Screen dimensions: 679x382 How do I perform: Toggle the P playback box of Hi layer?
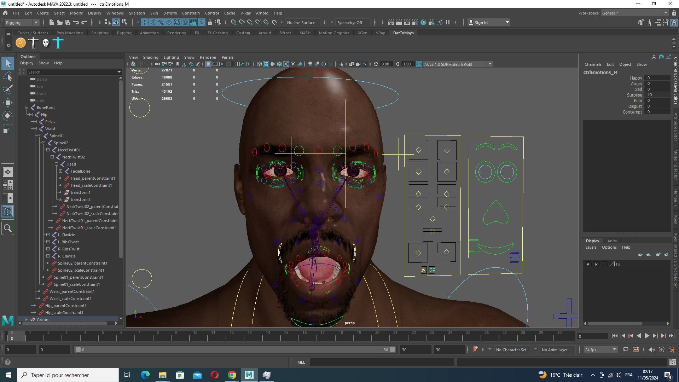(596, 264)
